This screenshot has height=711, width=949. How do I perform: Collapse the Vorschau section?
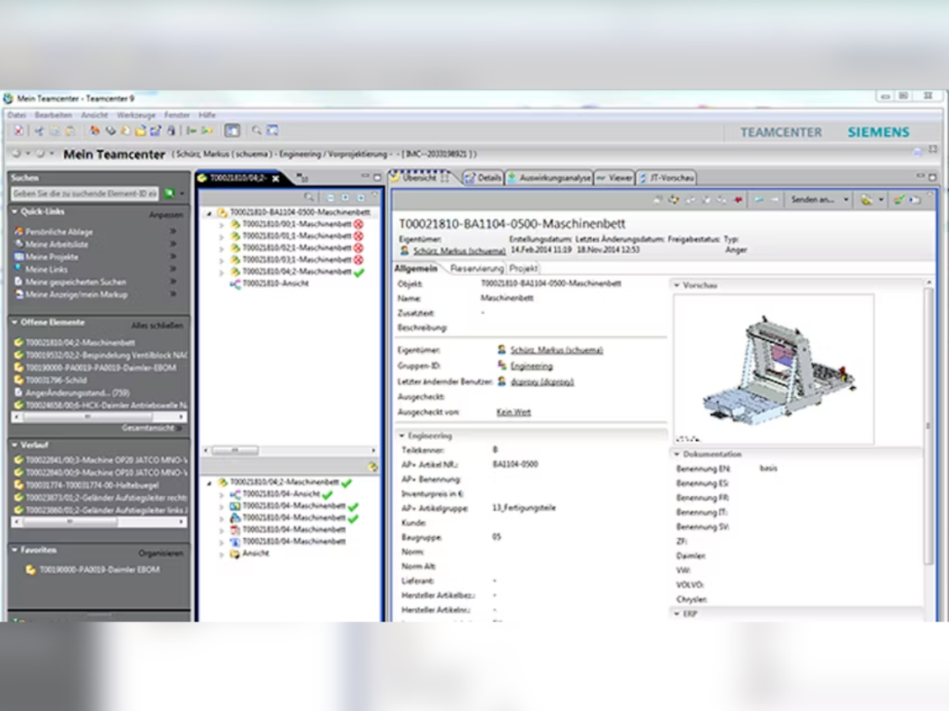tap(677, 285)
